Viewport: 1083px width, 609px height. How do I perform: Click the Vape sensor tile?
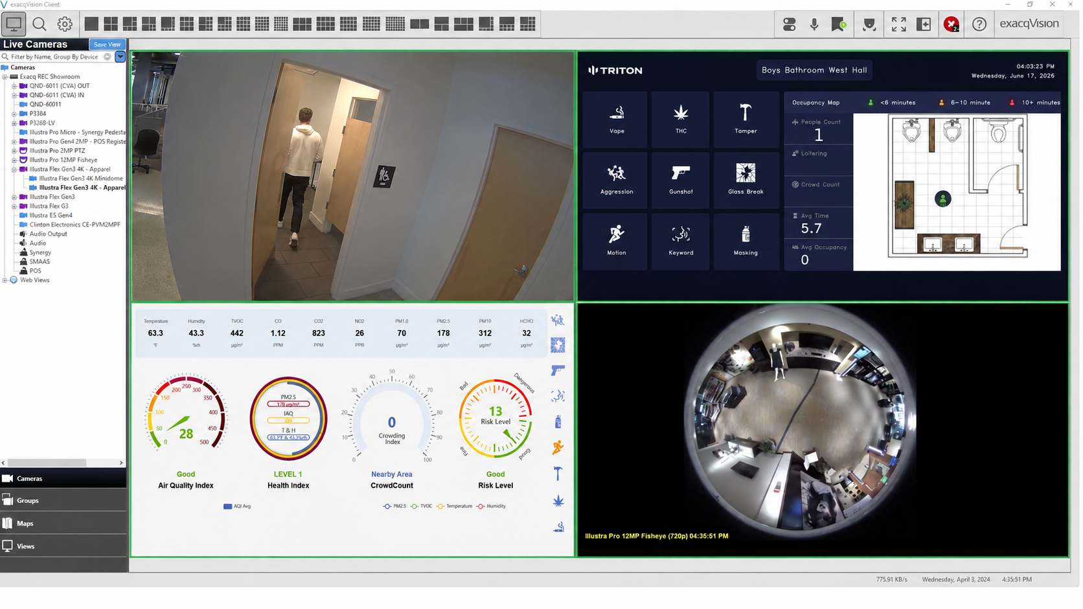[x=616, y=119]
